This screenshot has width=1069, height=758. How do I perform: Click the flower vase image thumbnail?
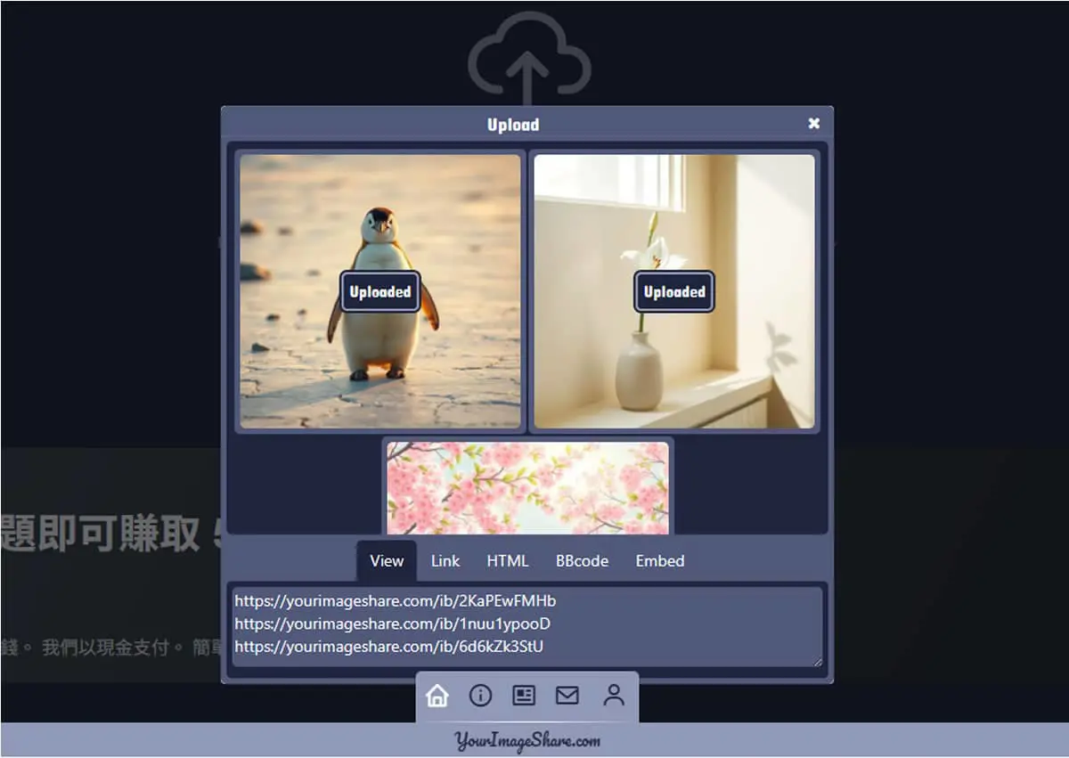pyautogui.click(x=674, y=291)
